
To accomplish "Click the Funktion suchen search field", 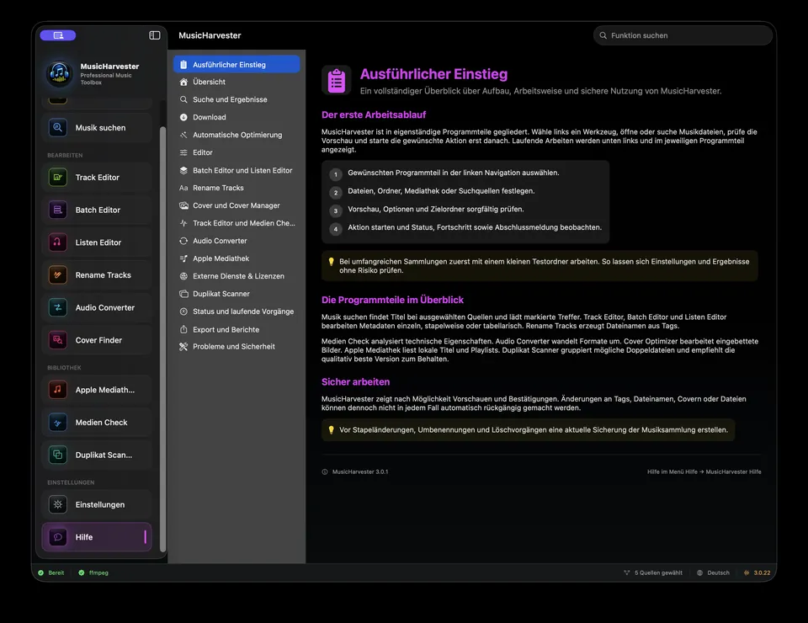I will click(683, 35).
